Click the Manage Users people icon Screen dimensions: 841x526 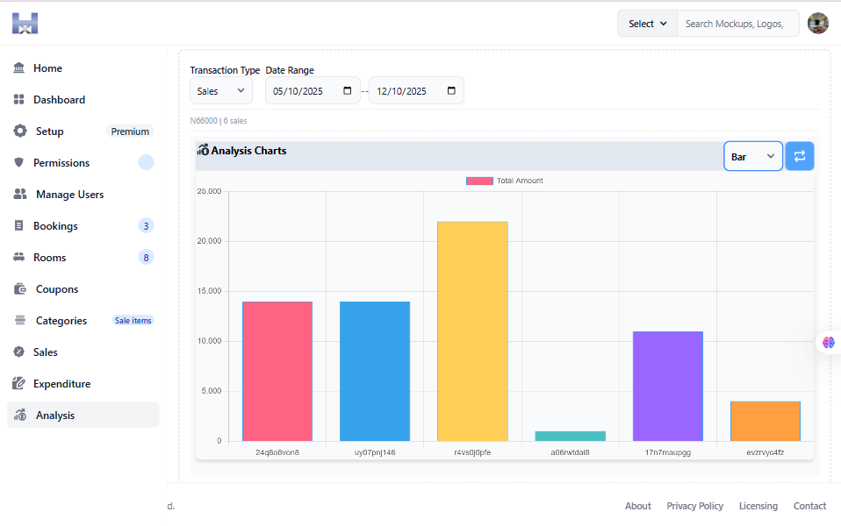coord(20,195)
